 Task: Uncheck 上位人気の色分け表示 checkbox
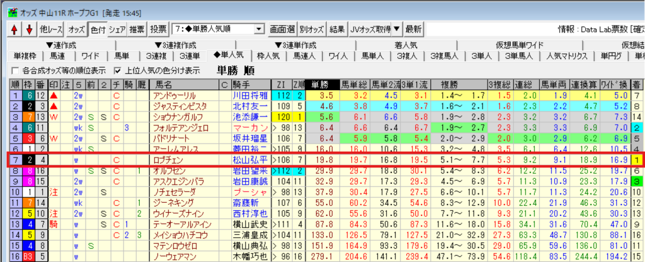pyautogui.click(x=118, y=70)
